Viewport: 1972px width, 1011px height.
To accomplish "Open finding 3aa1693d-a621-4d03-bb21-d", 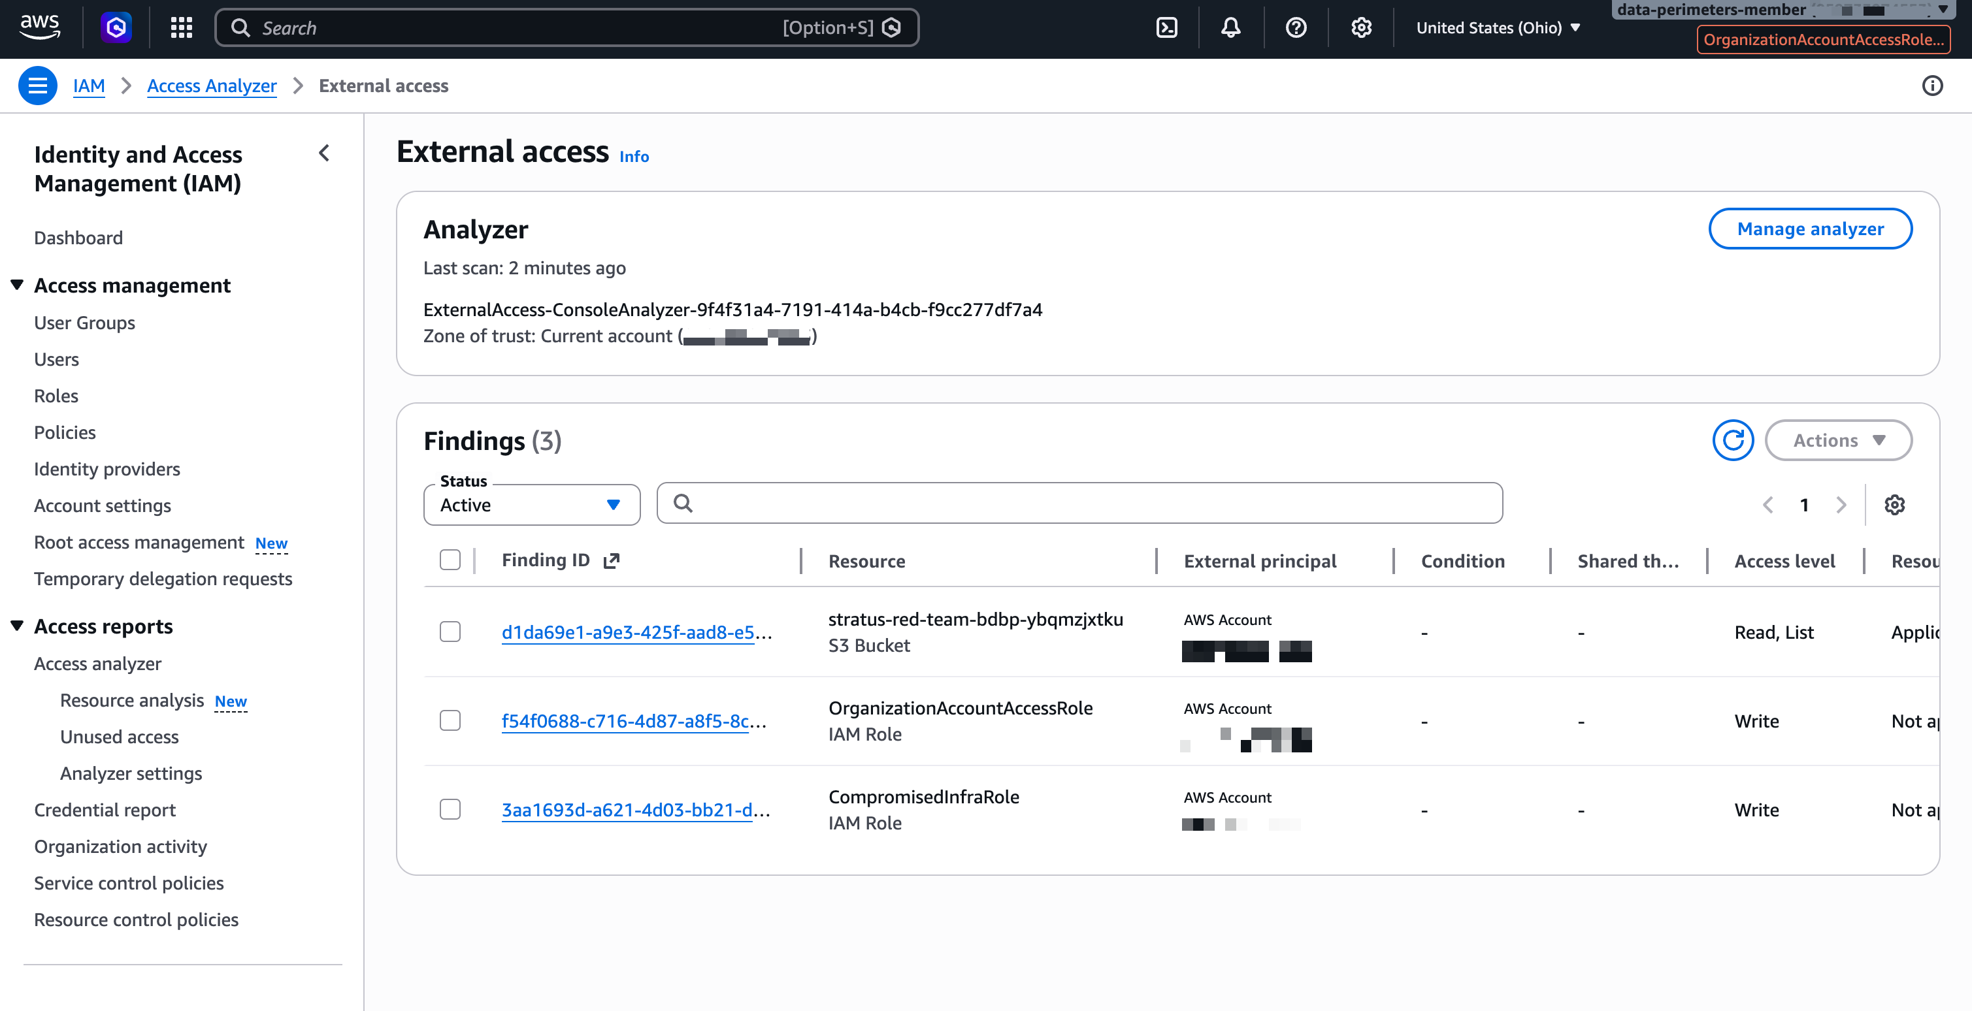I will click(x=635, y=810).
